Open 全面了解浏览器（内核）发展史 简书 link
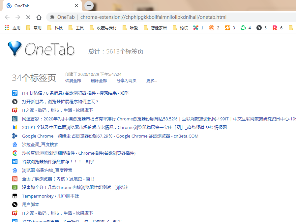The width and height of the screenshot is (296, 222). [58, 179]
